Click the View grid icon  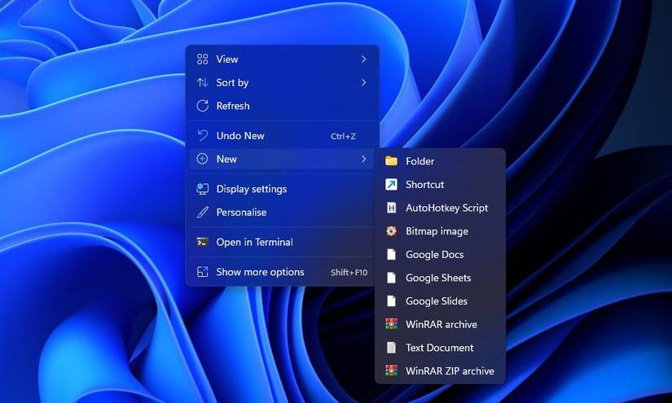202,59
